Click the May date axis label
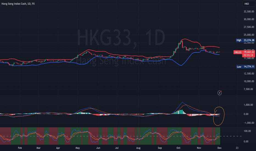256x151 pixels. (77, 148)
